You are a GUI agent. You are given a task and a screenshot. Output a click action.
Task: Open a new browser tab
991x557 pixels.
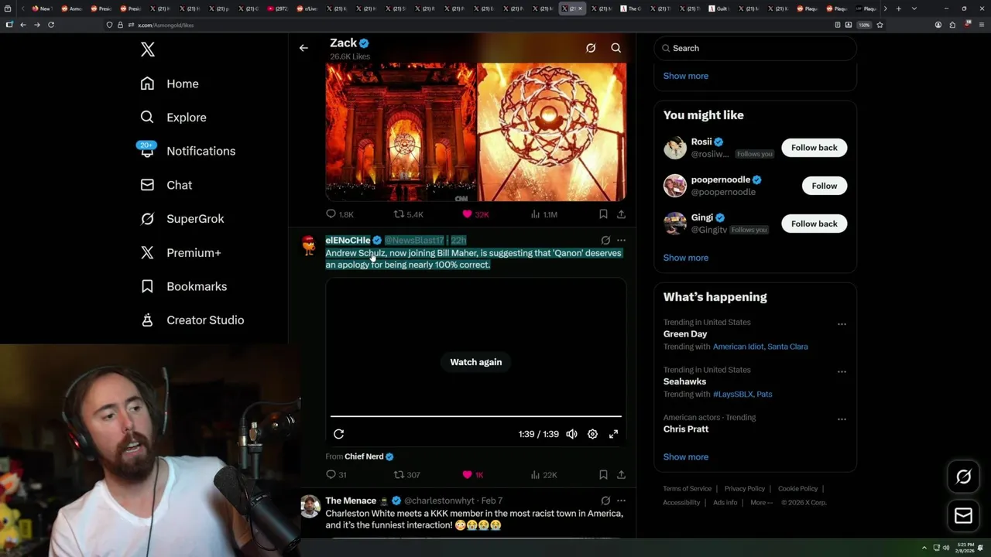(898, 9)
